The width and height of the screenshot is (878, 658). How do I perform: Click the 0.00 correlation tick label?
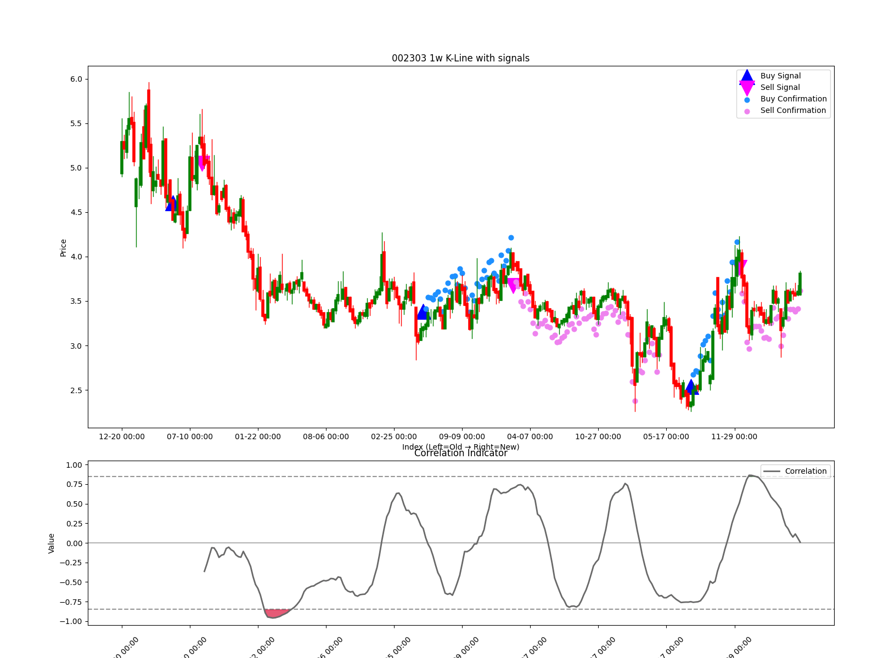tap(74, 543)
